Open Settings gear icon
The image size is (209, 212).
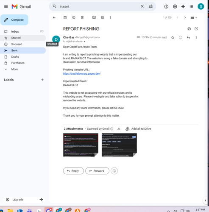[175, 6]
